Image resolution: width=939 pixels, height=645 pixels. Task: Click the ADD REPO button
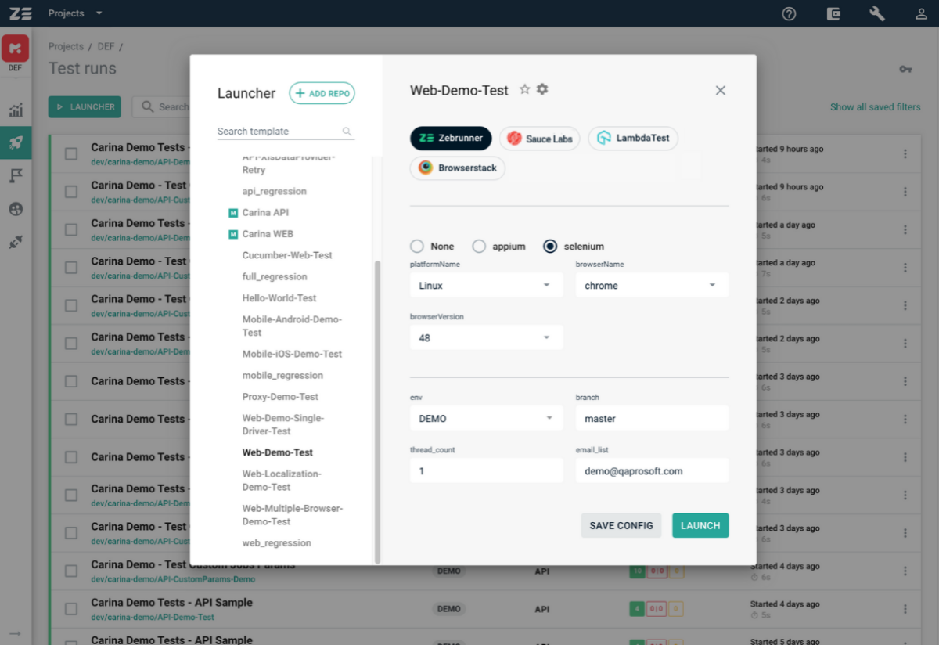(x=322, y=93)
